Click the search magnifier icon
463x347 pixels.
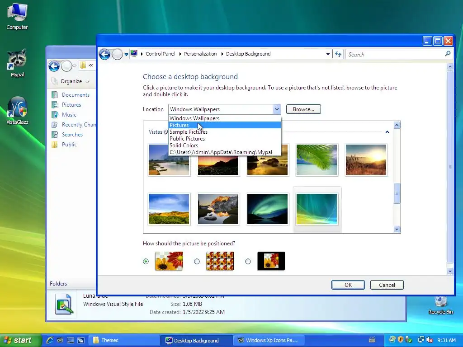pyautogui.click(x=448, y=54)
